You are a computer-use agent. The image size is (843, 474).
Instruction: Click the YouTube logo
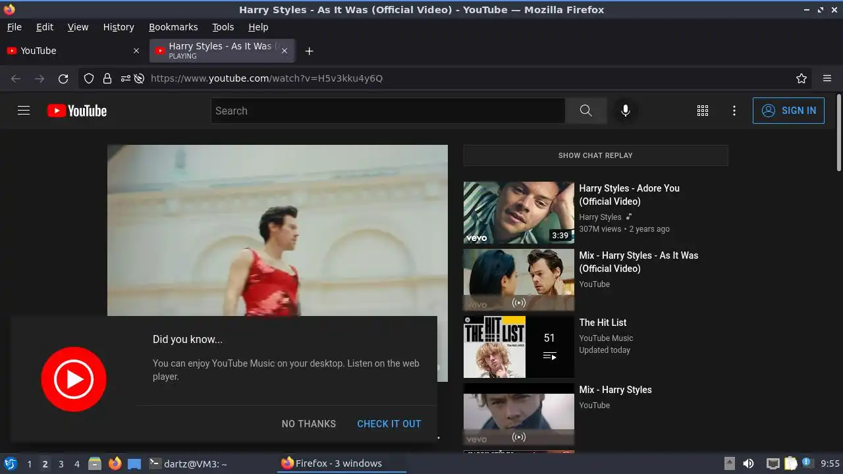pyautogui.click(x=77, y=111)
